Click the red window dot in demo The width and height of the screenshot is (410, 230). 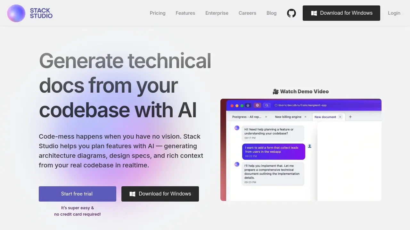coord(232,105)
